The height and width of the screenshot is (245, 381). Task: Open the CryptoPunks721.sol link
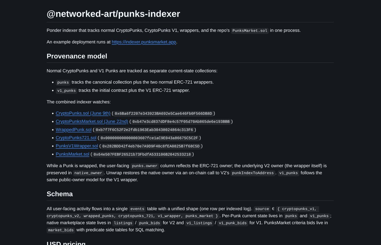[76, 138]
